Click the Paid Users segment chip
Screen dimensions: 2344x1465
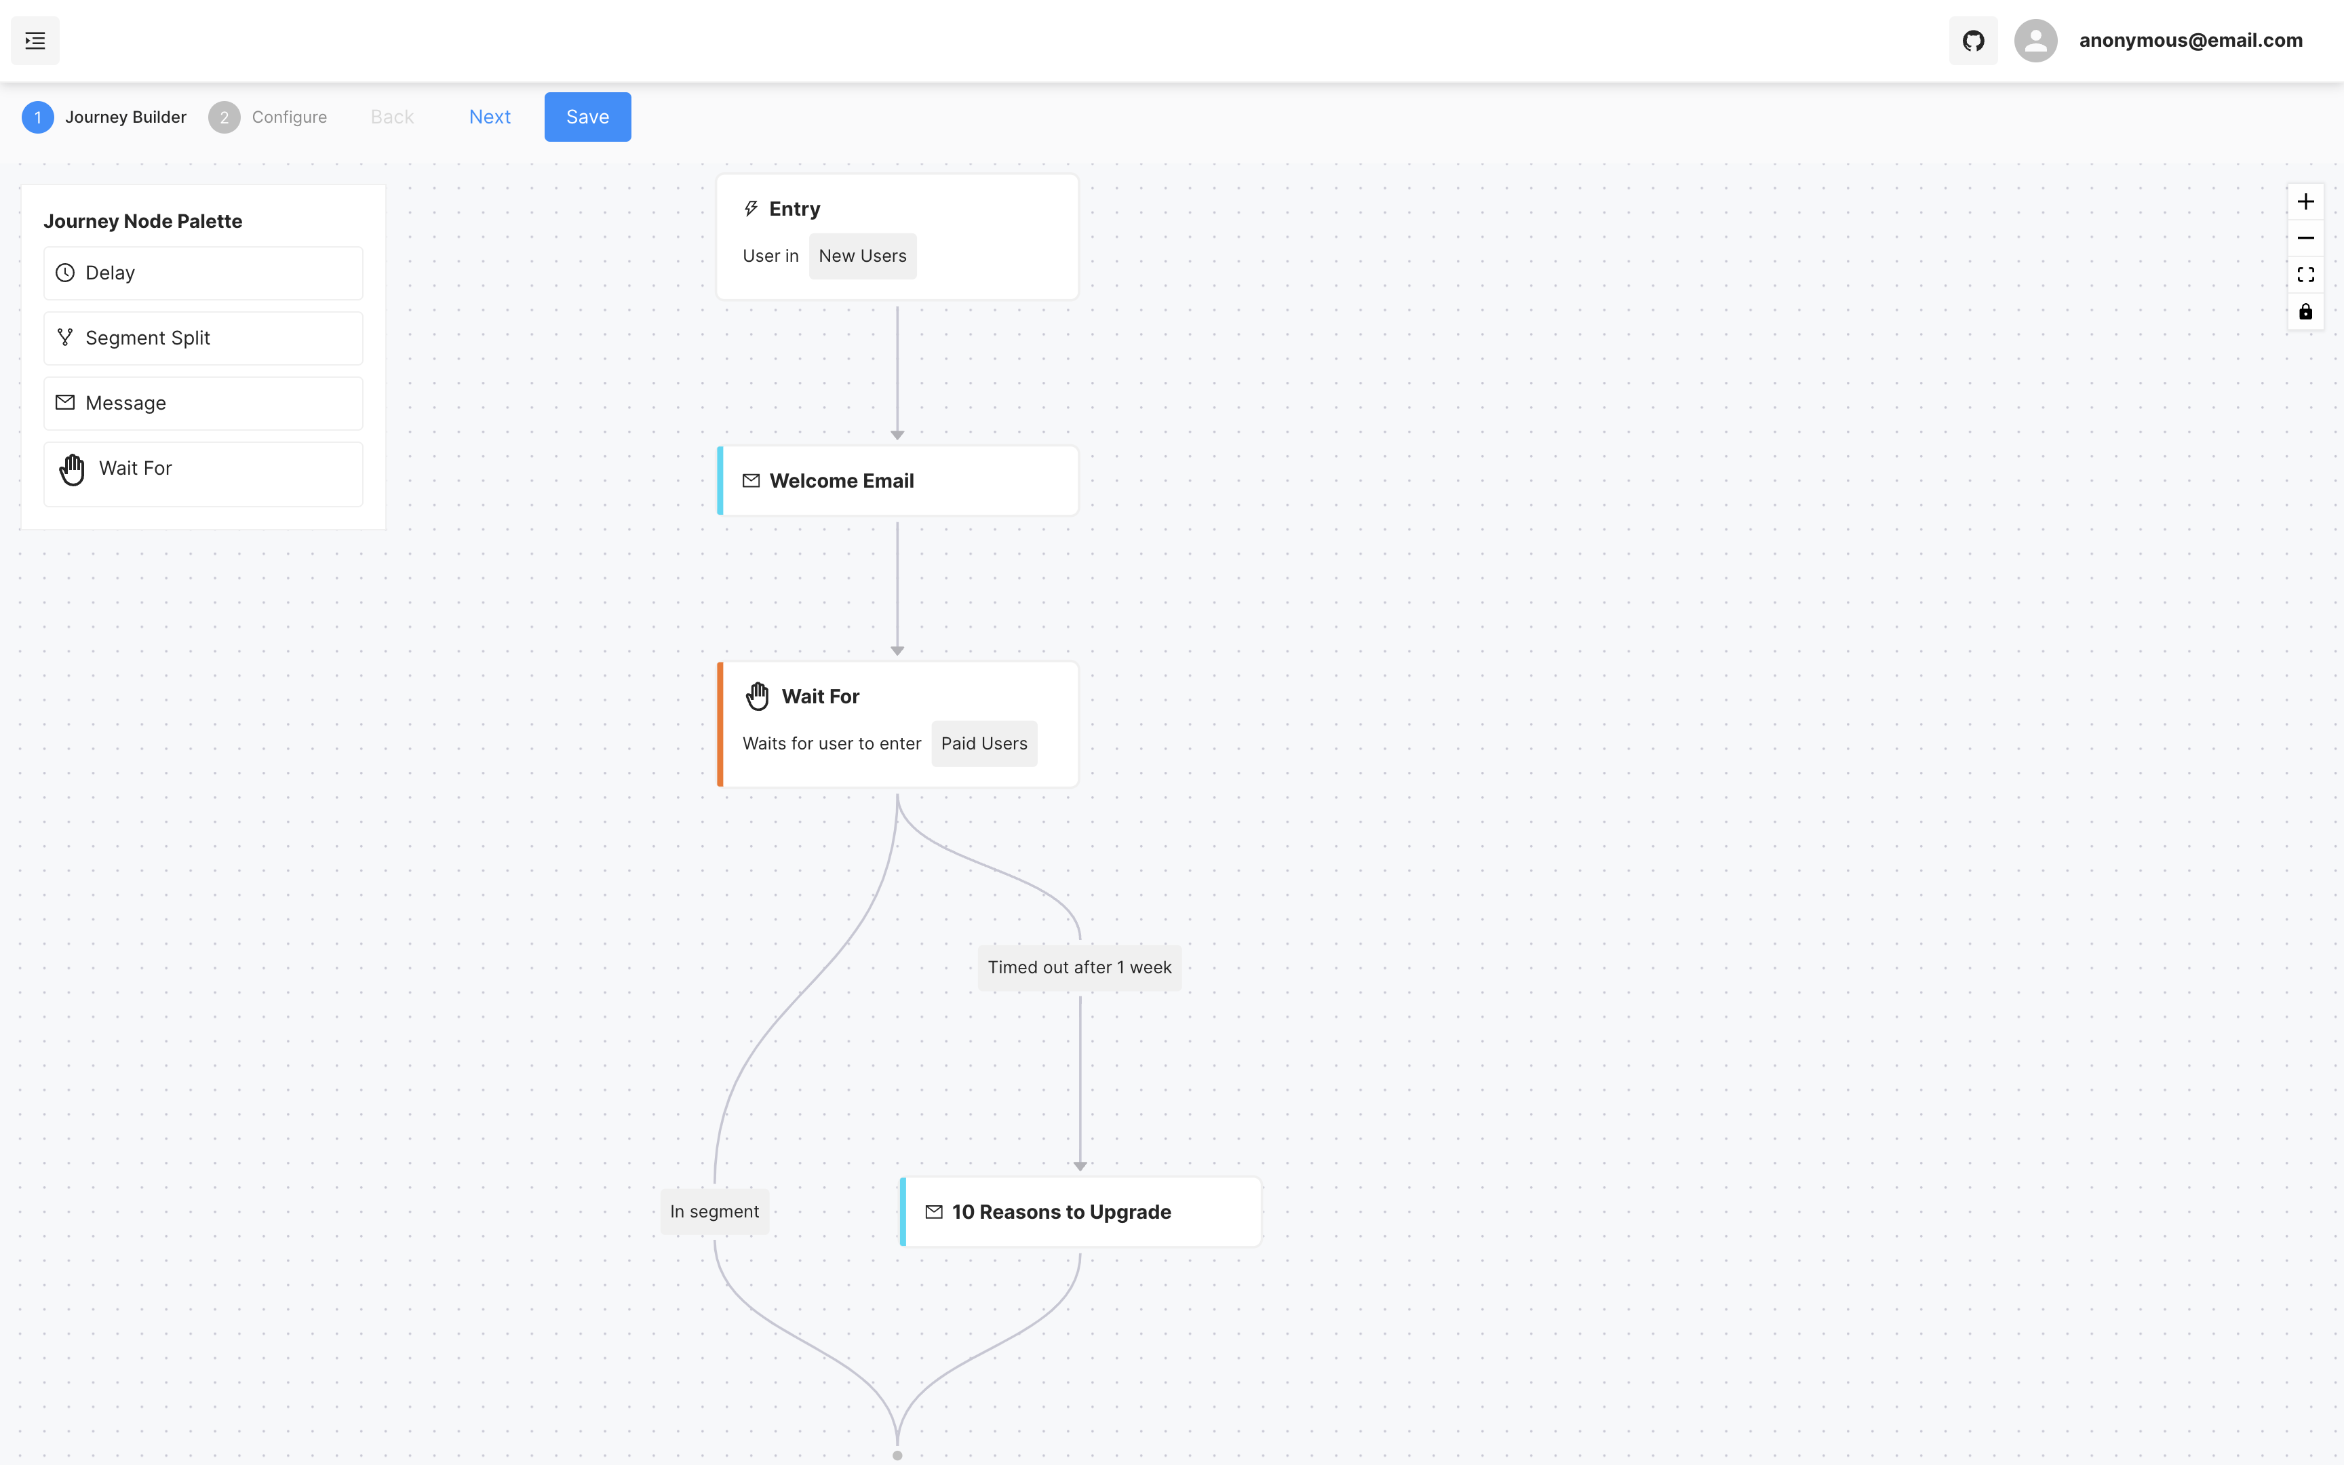[984, 744]
